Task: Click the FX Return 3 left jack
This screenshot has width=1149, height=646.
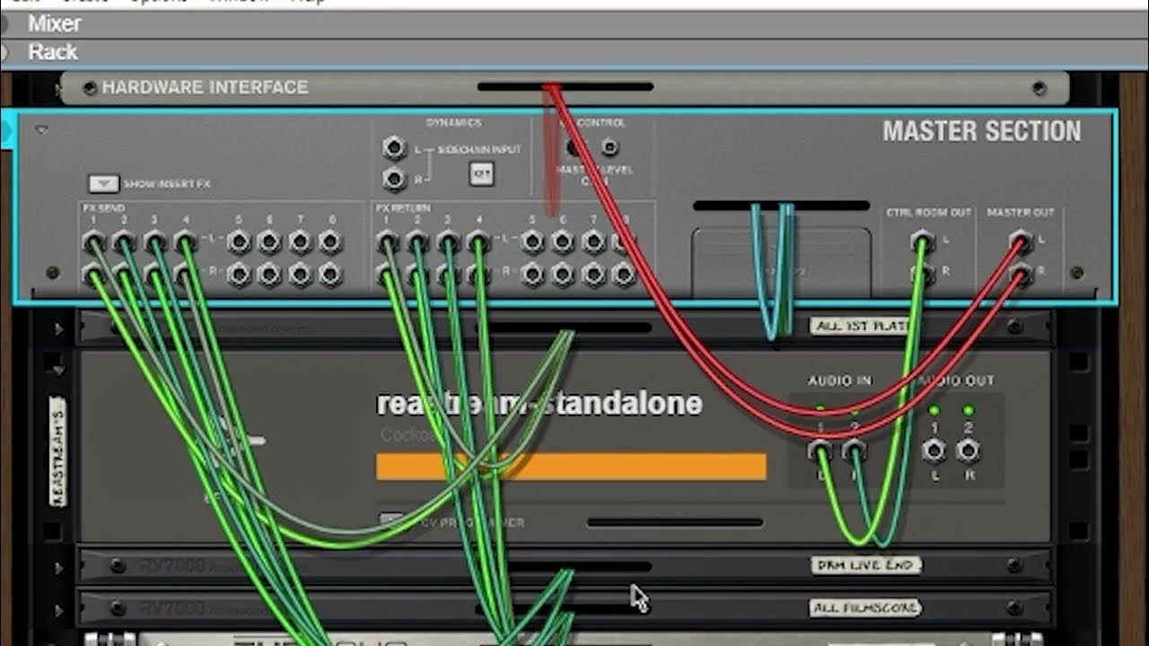Action: click(x=447, y=242)
